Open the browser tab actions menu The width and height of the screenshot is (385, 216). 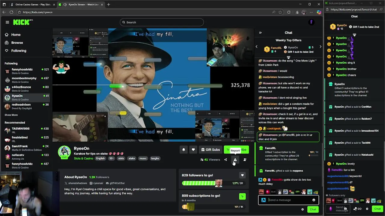click(x=4, y=4)
